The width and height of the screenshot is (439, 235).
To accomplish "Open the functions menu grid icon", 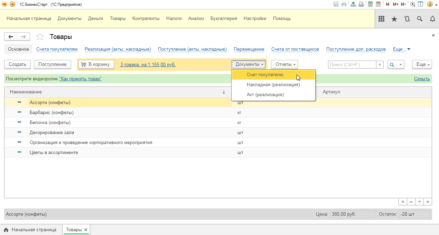I will (382, 19).
